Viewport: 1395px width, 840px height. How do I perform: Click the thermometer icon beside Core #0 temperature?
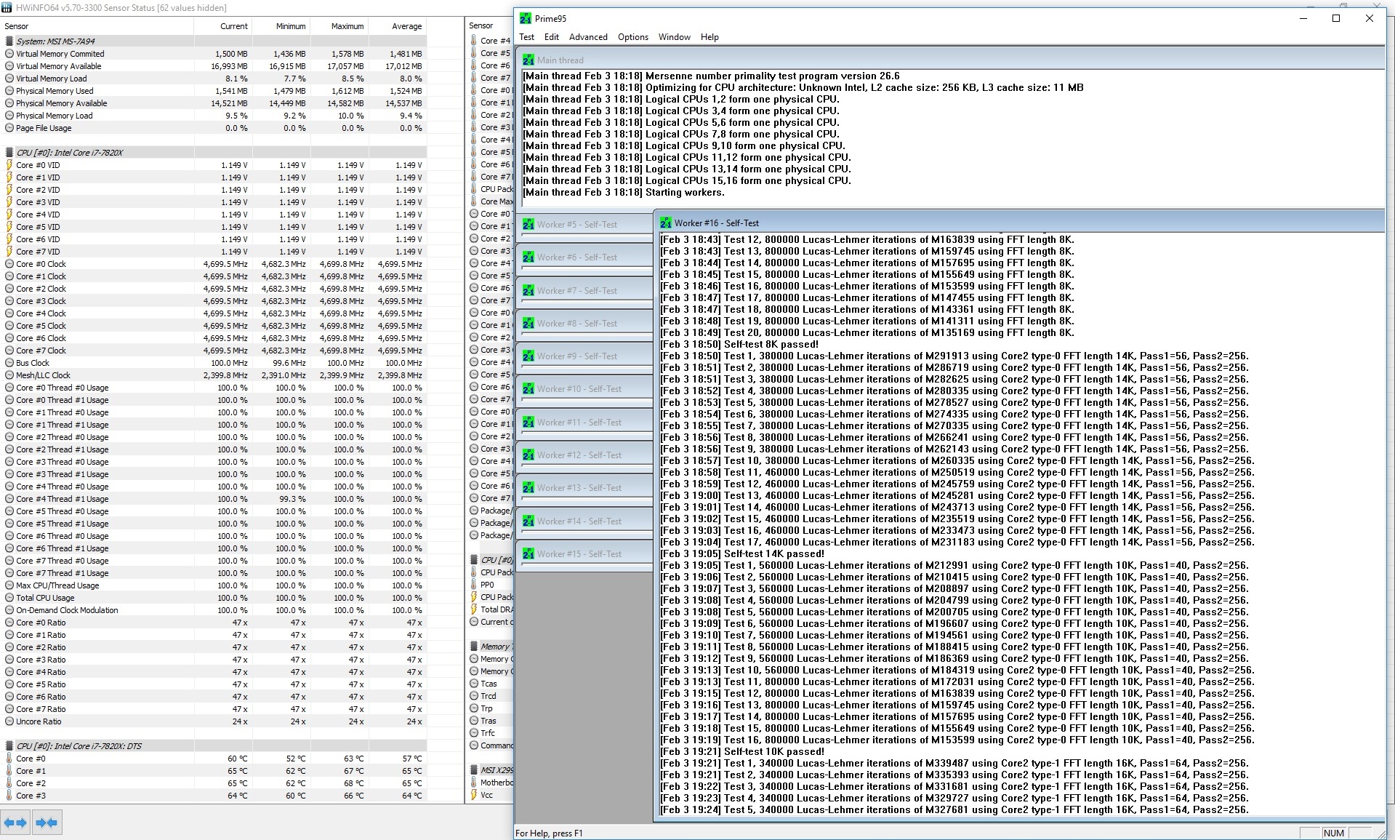coord(9,759)
